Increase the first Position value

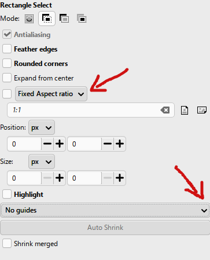coord(60,144)
